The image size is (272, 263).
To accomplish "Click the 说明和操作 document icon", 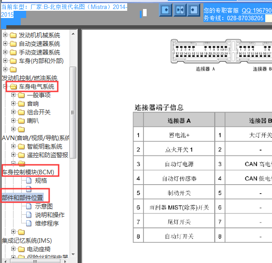I will pos(29,215).
